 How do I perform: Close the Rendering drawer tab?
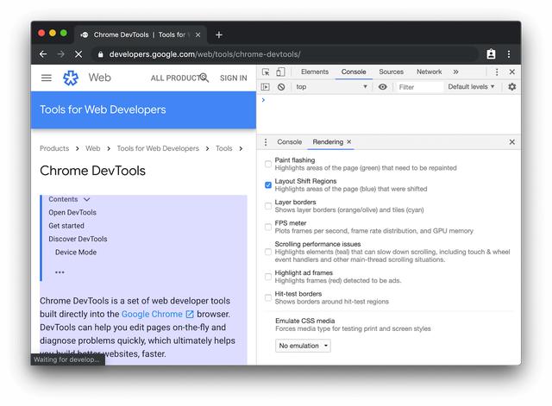pos(348,141)
